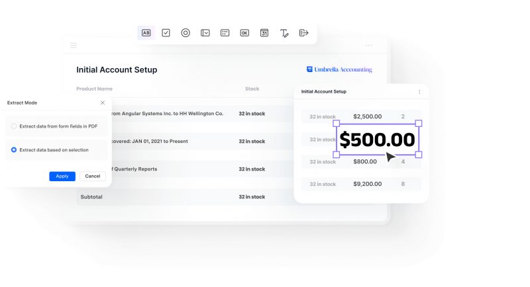This screenshot has height=287, width=530.
Task: Open the horizontal three-dot menu in document window
Action: (x=369, y=45)
